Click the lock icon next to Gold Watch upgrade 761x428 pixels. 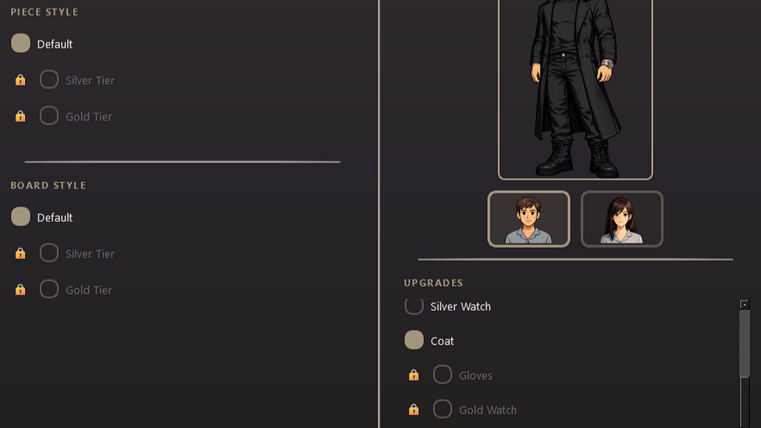click(x=414, y=410)
